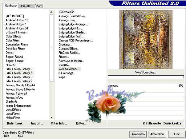
Task: Adjust the Amount slider row
Action: tap(146, 86)
